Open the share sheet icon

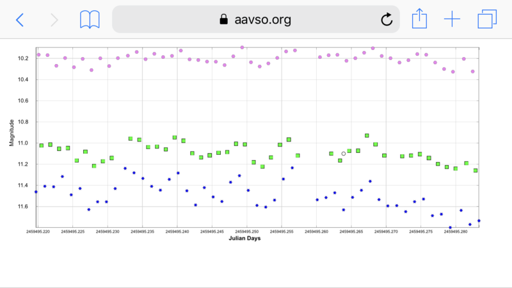point(419,19)
